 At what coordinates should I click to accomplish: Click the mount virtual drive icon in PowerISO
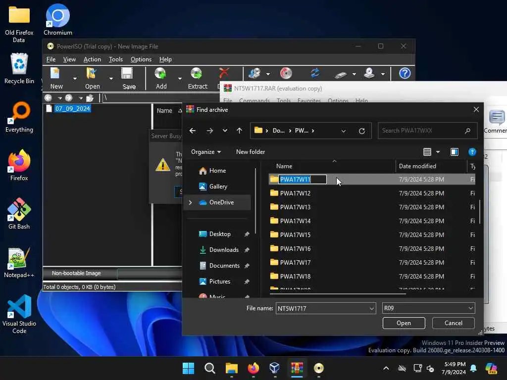click(369, 73)
